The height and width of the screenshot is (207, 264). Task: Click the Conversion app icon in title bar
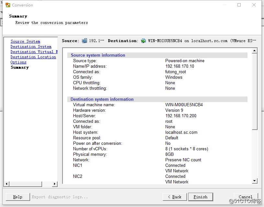tap(8, 5)
